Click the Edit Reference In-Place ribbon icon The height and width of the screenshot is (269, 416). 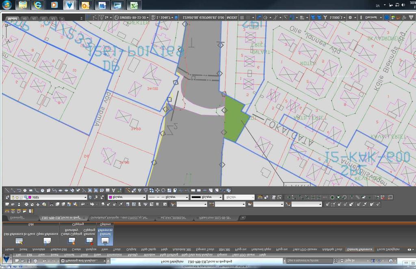tap(19, 241)
